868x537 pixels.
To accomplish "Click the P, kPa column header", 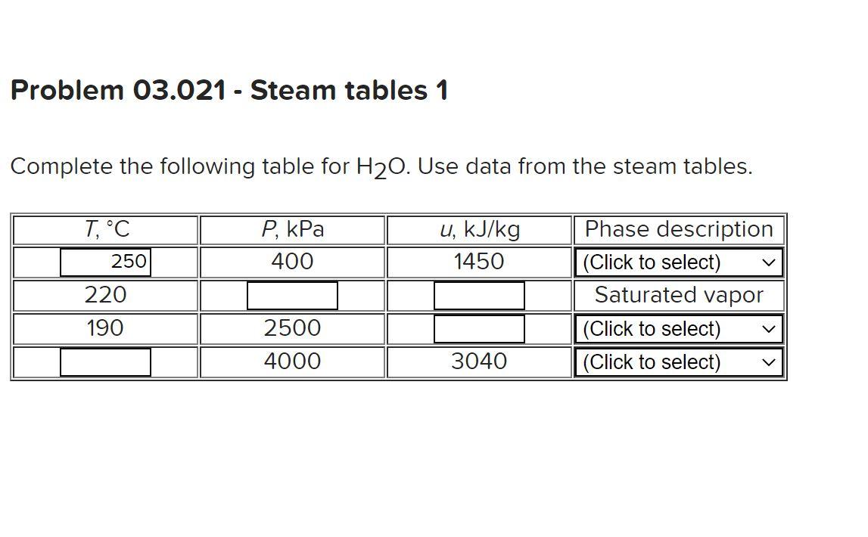I will pos(293,228).
